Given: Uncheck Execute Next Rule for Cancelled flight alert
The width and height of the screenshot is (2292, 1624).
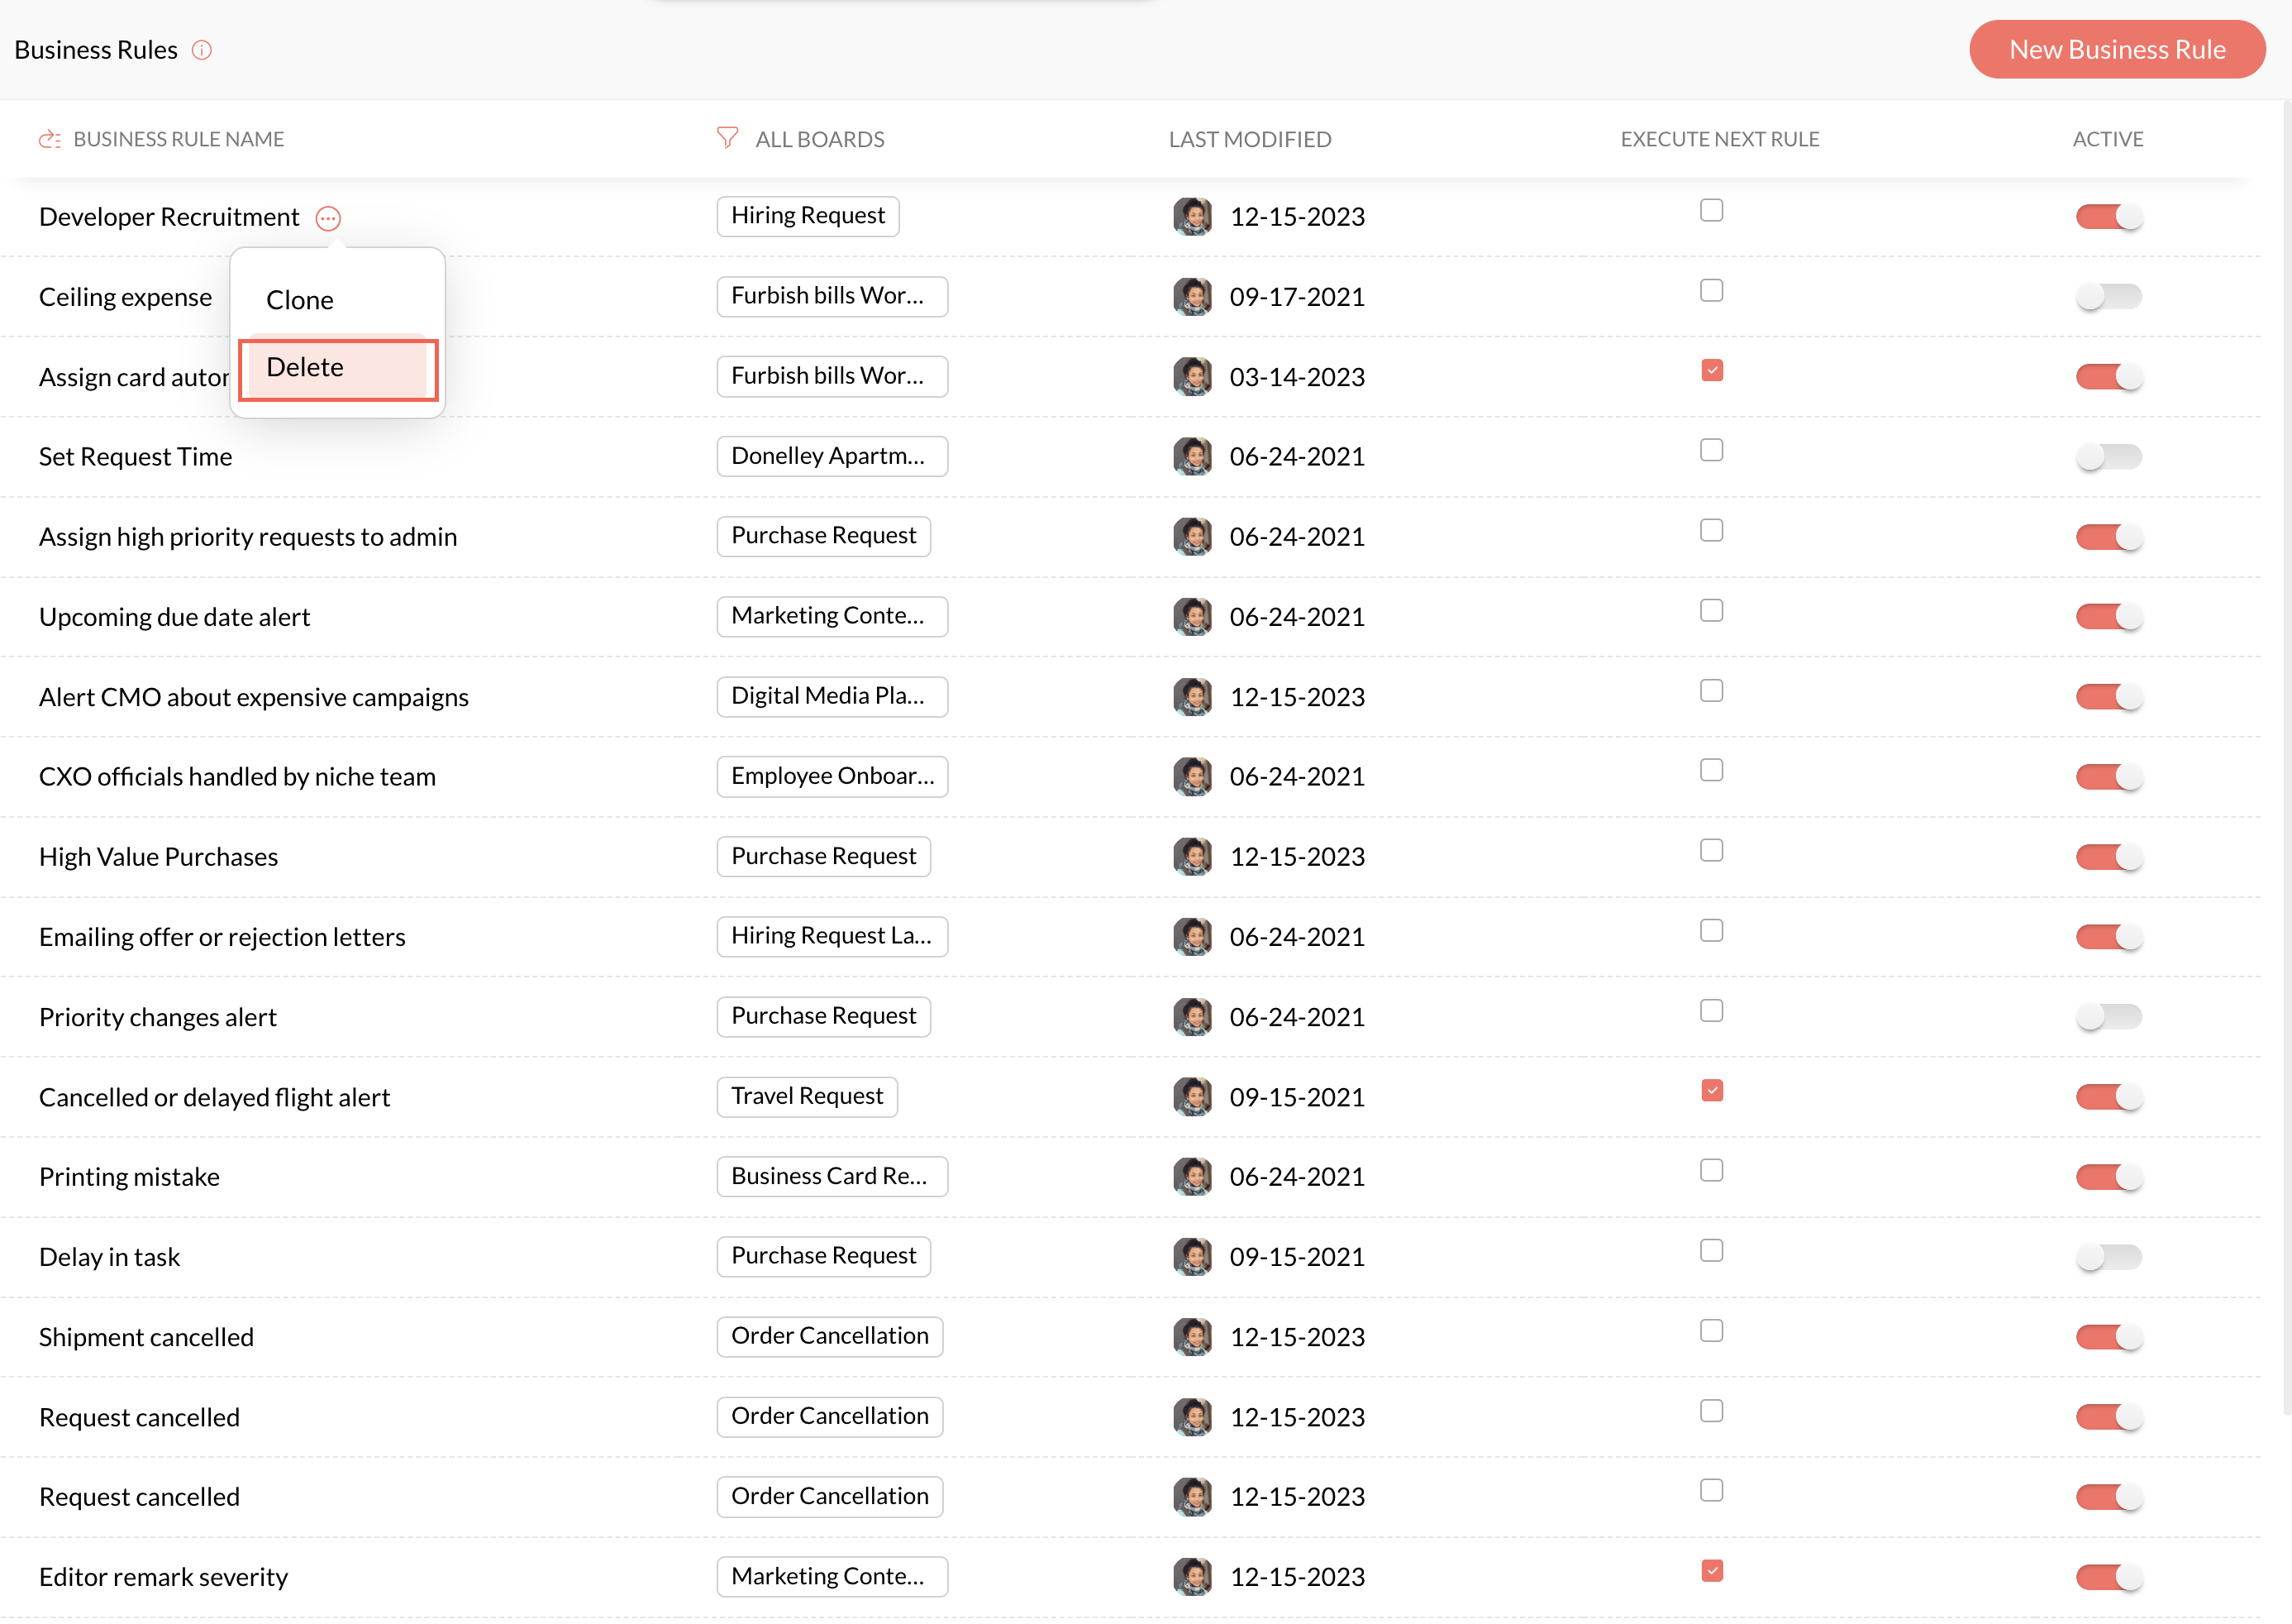Looking at the screenshot, I should click(x=1711, y=1090).
